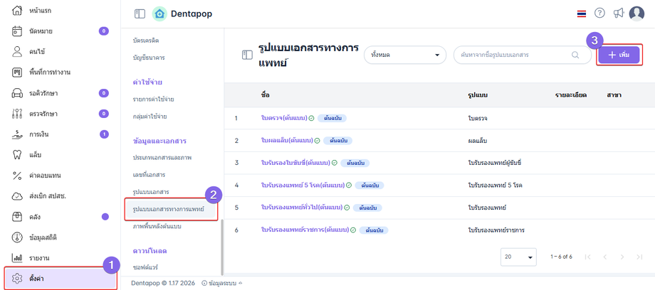Open the แล็บ tooth icon menu
This screenshot has width=655, height=290.
point(18,154)
